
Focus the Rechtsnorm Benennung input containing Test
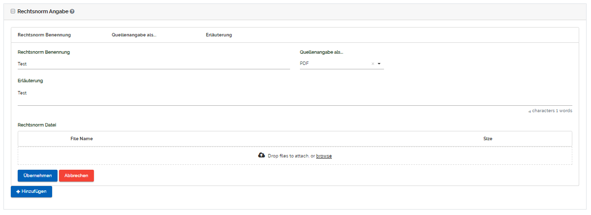pyautogui.click(x=153, y=63)
